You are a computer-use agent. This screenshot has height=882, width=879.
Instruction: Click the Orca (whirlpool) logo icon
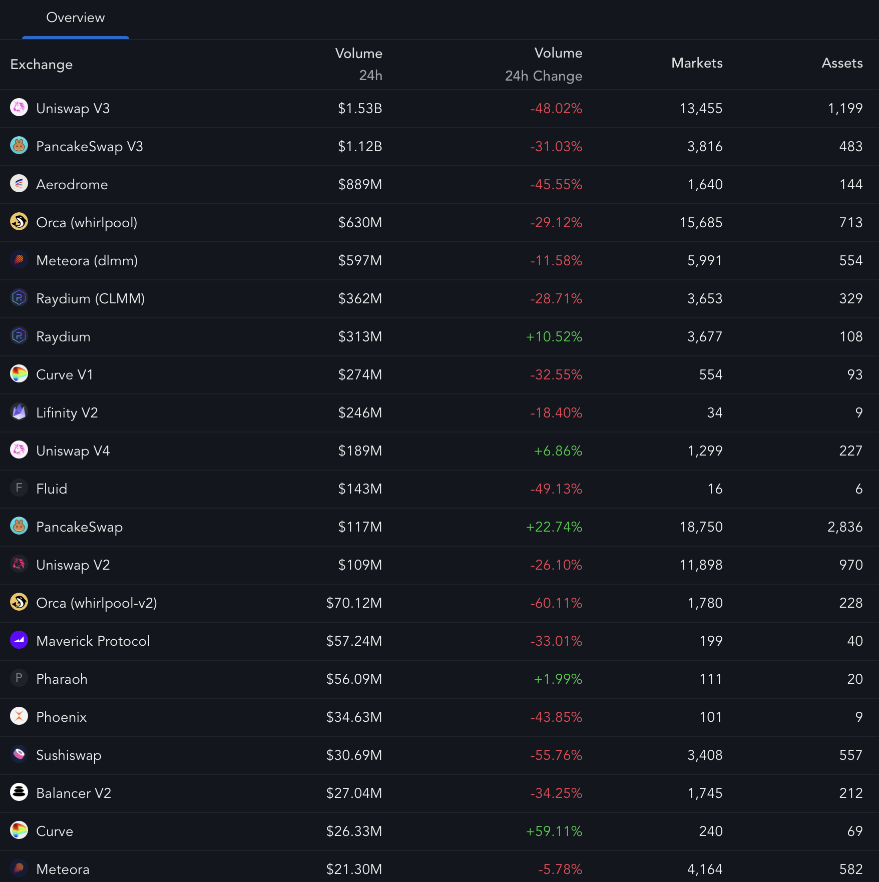(x=19, y=222)
